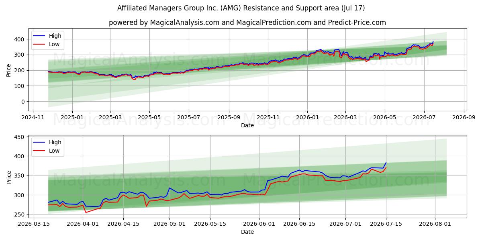Screen dimensions: 482x241
Task: Click the '2026-09' x-axis label
Action: (464, 118)
